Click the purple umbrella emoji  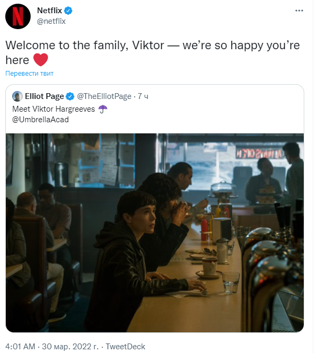coord(102,109)
